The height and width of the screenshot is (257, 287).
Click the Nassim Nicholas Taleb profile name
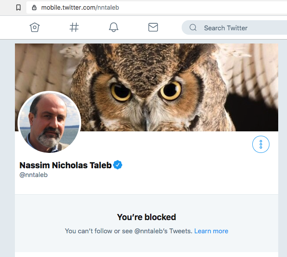tap(65, 165)
